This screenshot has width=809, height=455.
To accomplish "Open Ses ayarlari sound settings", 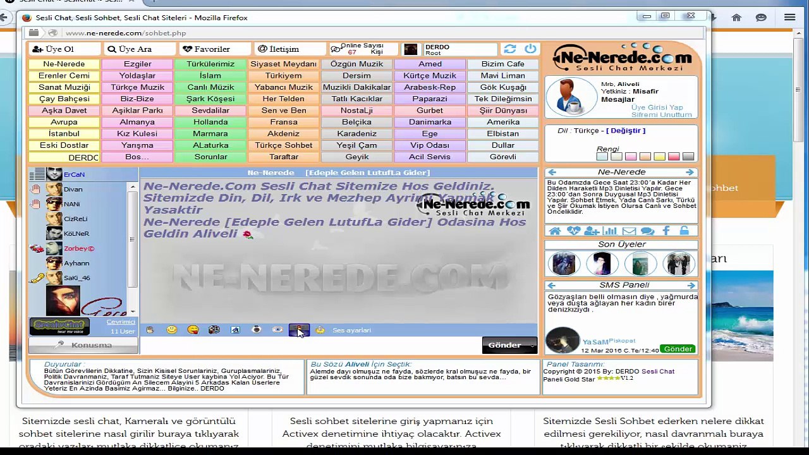I will tap(351, 331).
